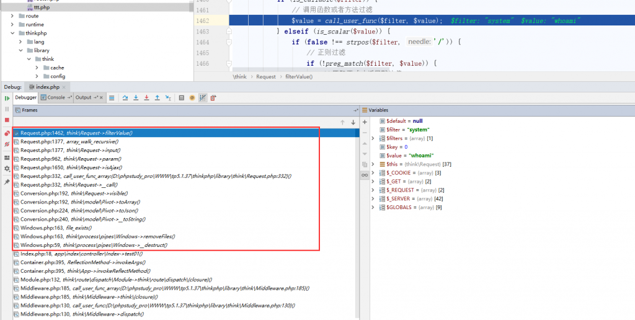The height and width of the screenshot is (320, 635).
Task: Pin the debug tab
Action: click(7, 182)
